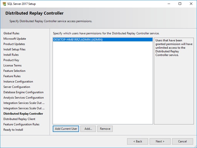197x148 pixels.
Task: Click Distributed Replay Client step
Action: pyautogui.click(x=19, y=119)
